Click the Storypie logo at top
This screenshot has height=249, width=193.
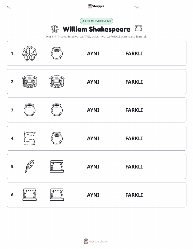pyautogui.click(x=96, y=6)
